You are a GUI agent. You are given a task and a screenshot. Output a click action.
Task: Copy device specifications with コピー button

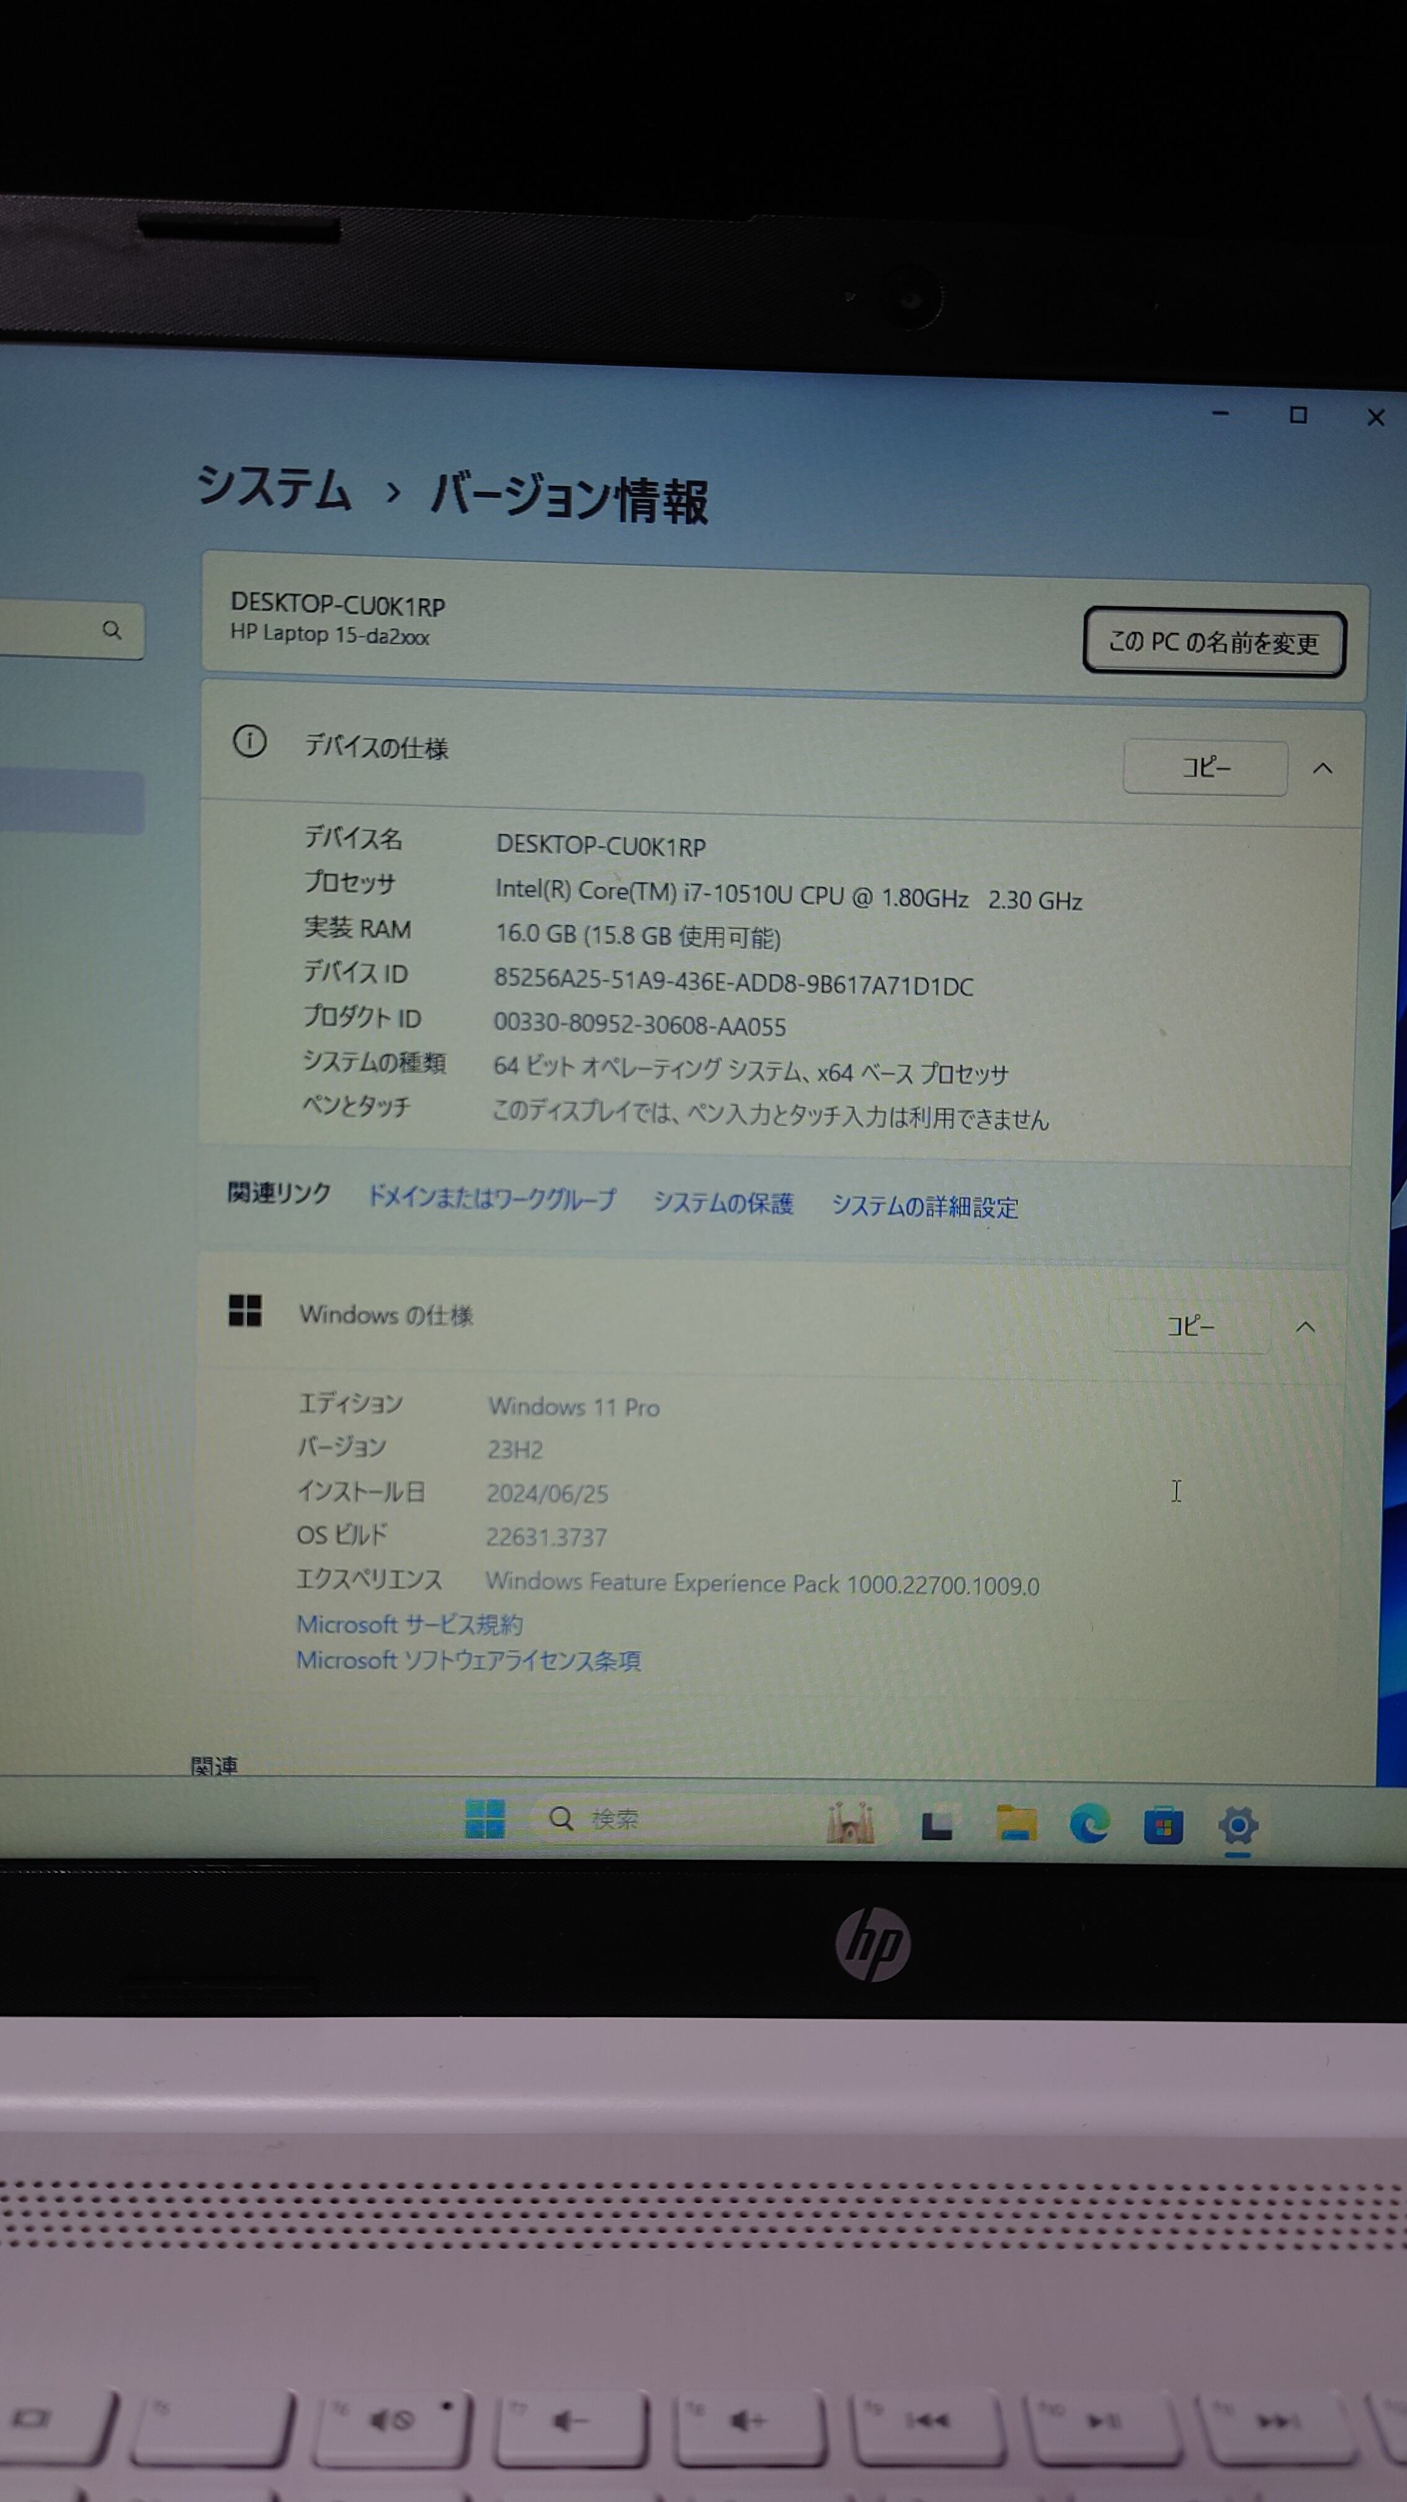click(1206, 768)
